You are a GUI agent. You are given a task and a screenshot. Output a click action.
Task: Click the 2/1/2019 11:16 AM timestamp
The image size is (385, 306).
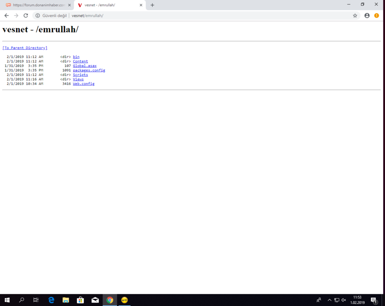point(25,79)
